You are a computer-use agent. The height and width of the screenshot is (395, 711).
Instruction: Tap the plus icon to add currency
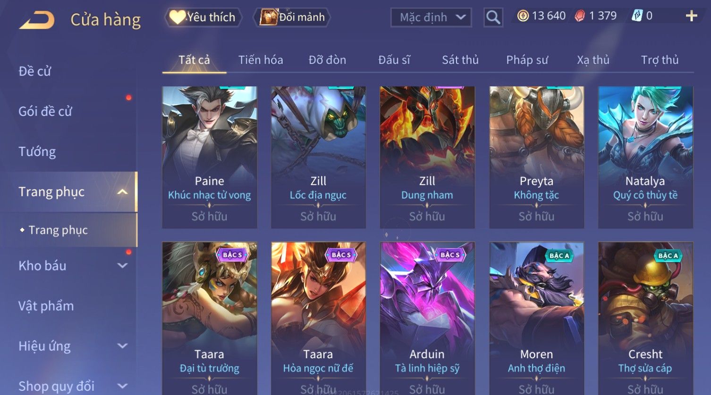(692, 16)
